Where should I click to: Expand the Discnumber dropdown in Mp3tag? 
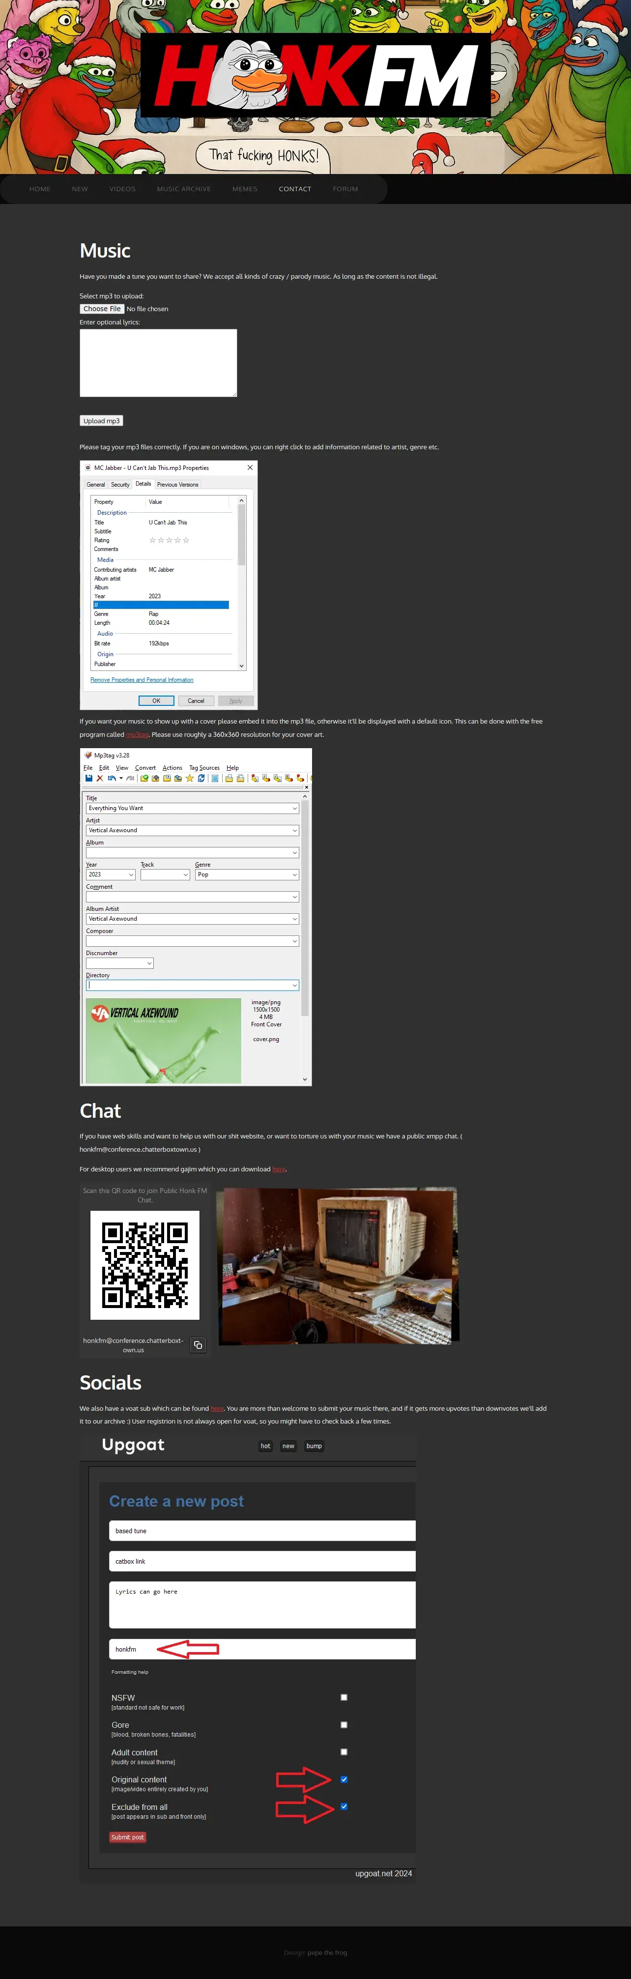tap(150, 963)
